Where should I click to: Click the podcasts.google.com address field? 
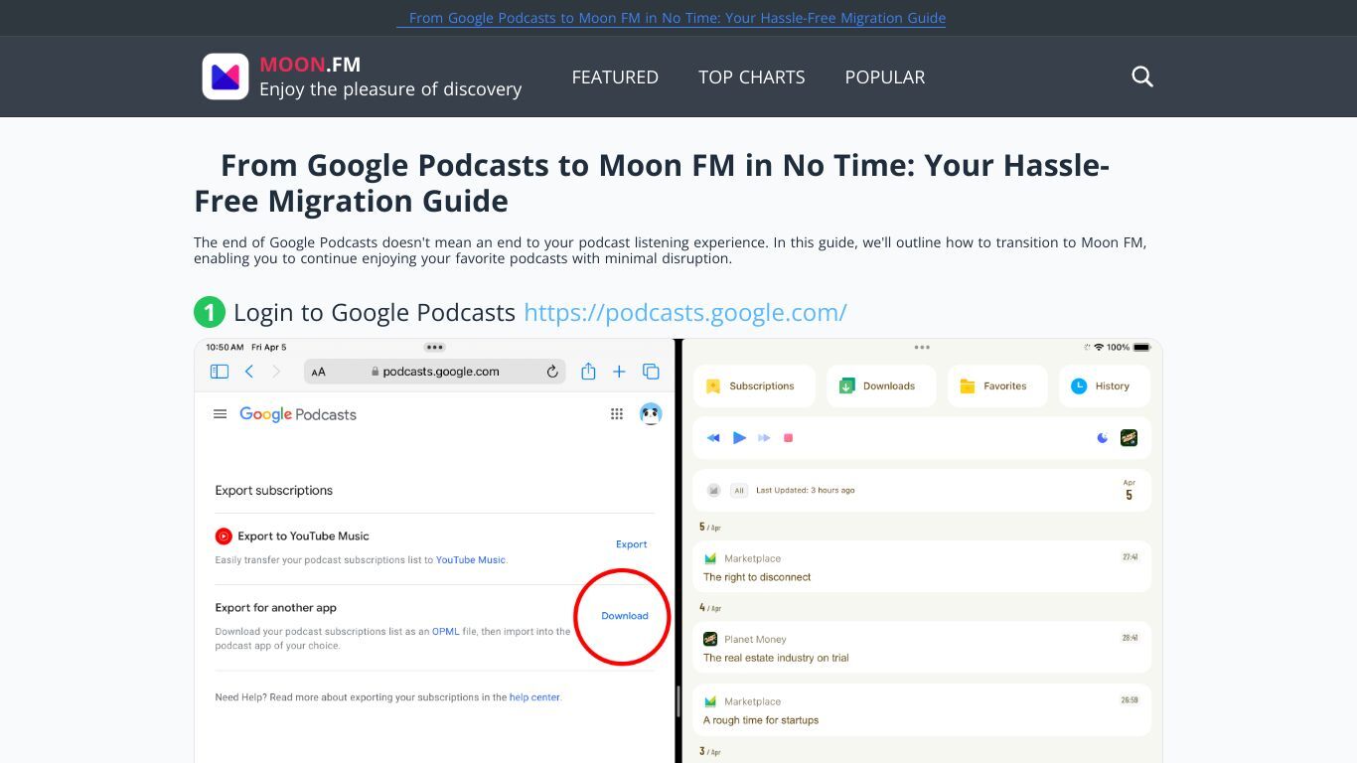(x=436, y=372)
